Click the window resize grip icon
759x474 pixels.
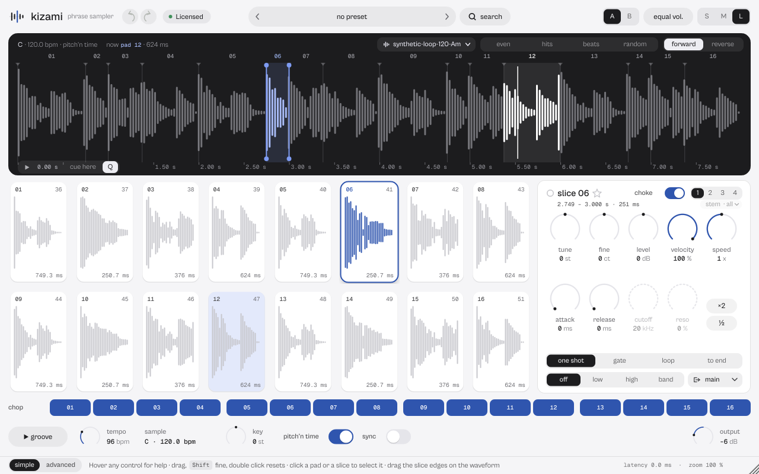pyautogui.click(x=754, y=468)
